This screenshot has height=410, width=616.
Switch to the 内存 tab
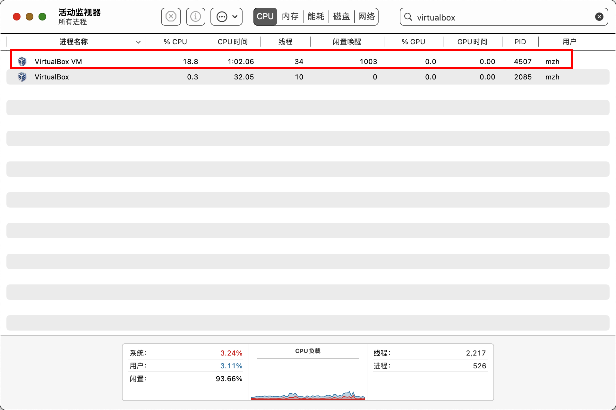click(x=290, y=17)
